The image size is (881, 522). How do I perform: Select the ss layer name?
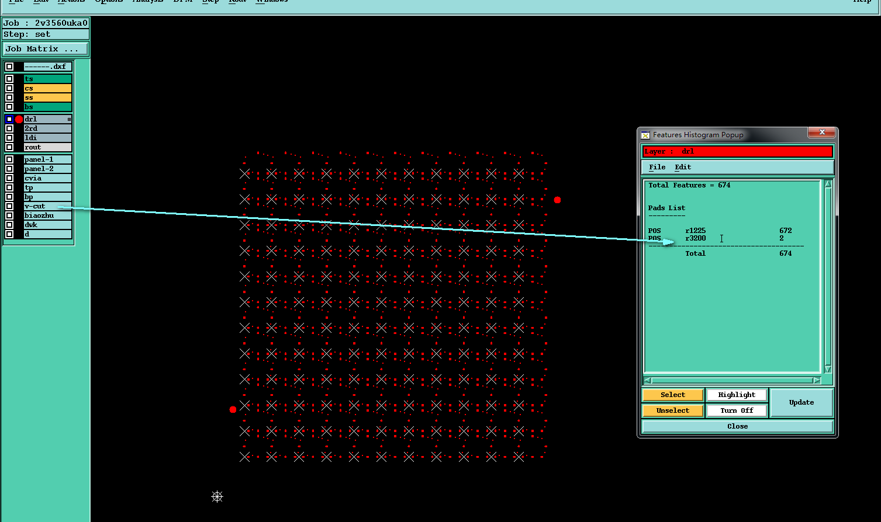(48, 98)
